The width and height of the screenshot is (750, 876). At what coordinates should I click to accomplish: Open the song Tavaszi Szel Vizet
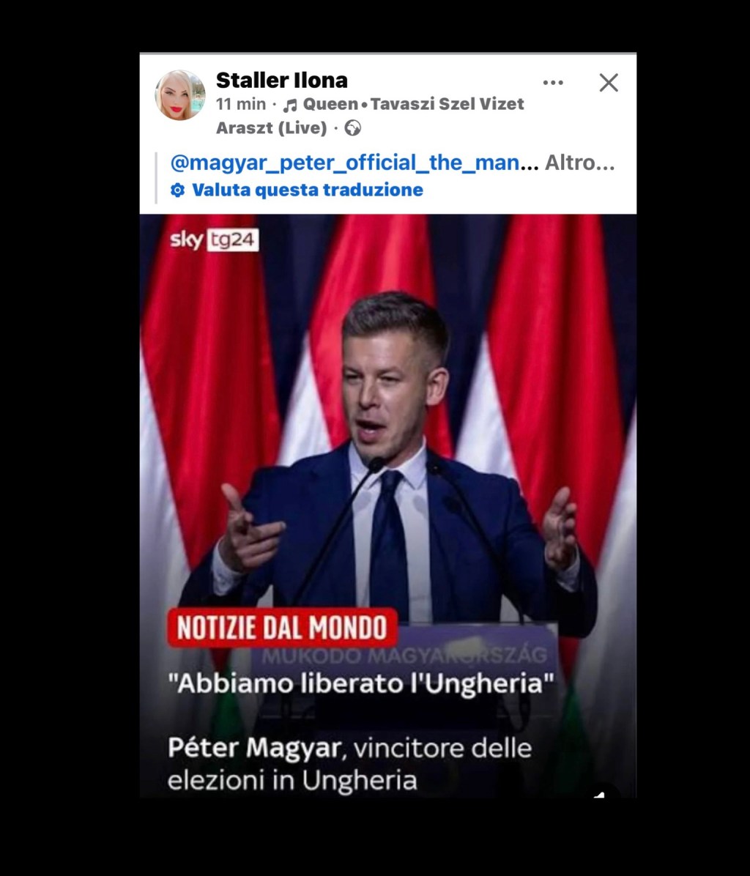[447, 104]
